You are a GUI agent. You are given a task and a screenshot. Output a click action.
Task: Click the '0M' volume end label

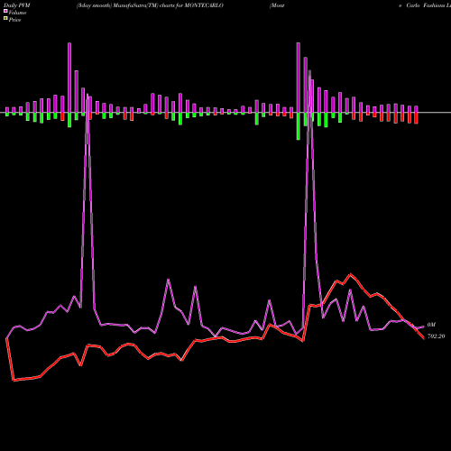431,325
